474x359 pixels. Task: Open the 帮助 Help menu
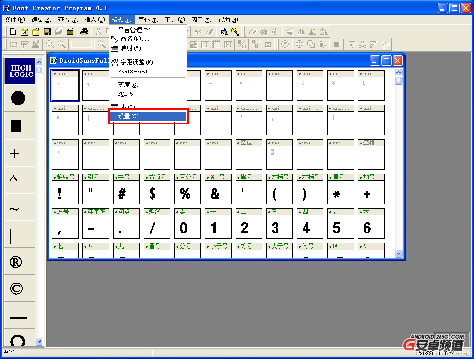[227, 19]
